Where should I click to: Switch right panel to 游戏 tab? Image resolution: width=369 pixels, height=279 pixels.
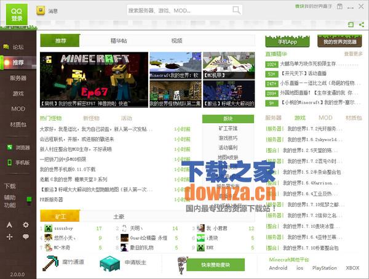click(x=300, y=118)
